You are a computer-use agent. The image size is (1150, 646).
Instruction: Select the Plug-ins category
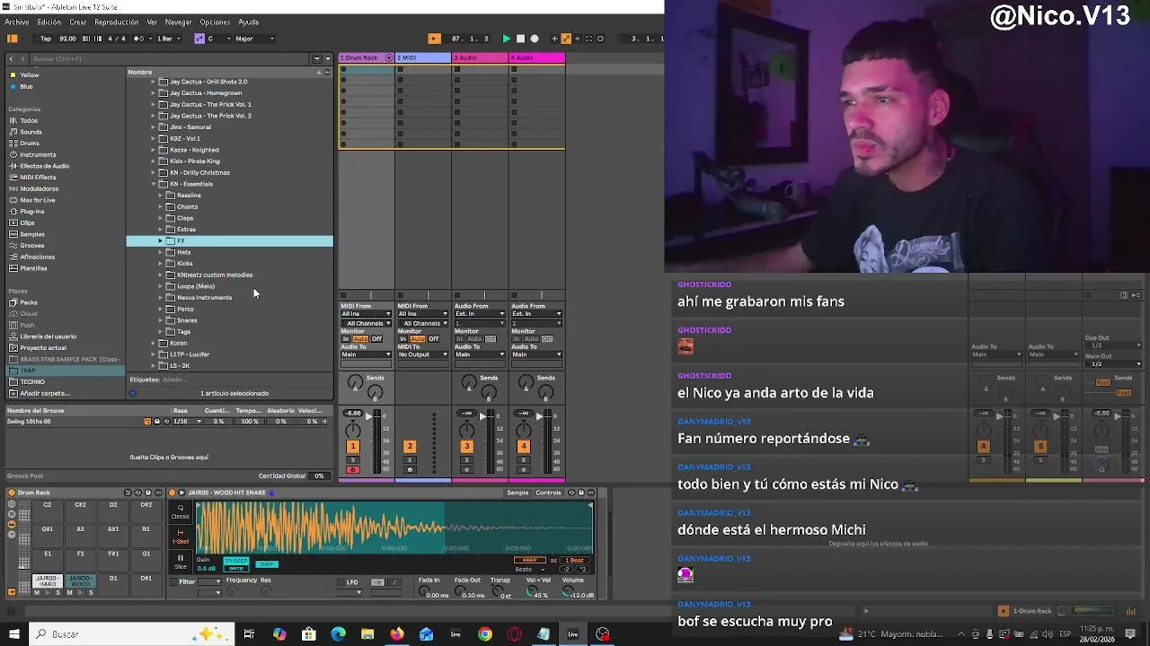coord(31,212)
